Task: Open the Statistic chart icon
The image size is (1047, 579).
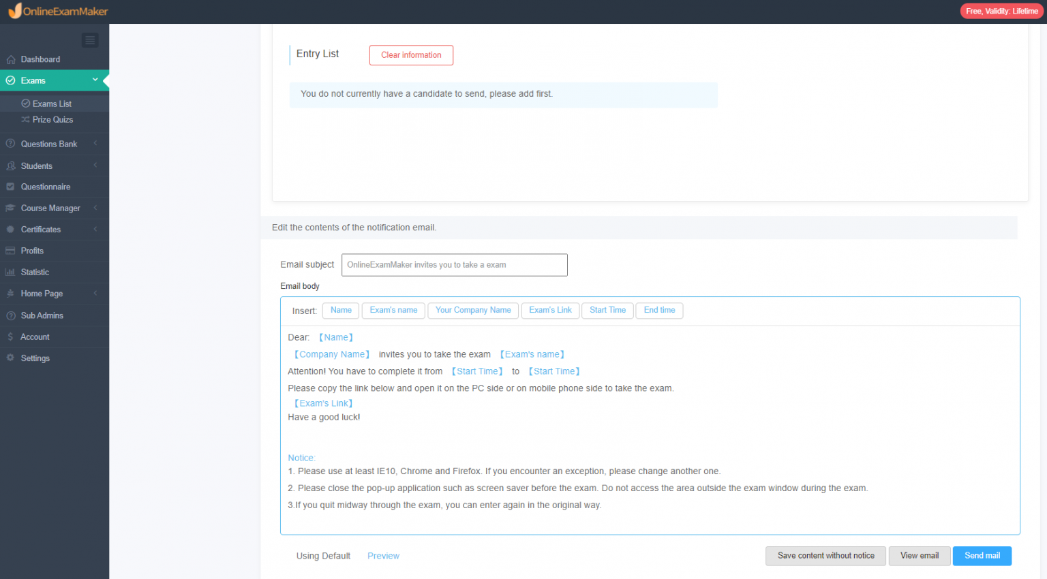Action: click(10, 272)
